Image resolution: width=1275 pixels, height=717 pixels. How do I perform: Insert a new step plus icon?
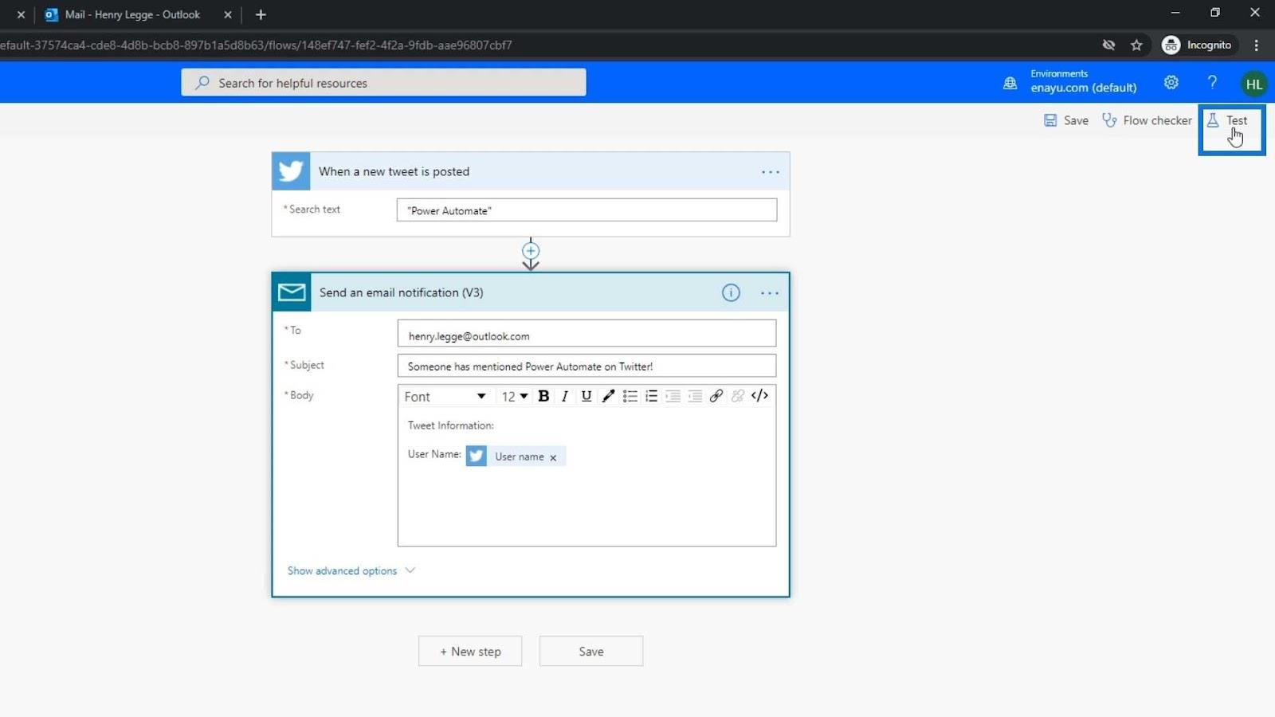pyautogui.click(x=531, y=251)
